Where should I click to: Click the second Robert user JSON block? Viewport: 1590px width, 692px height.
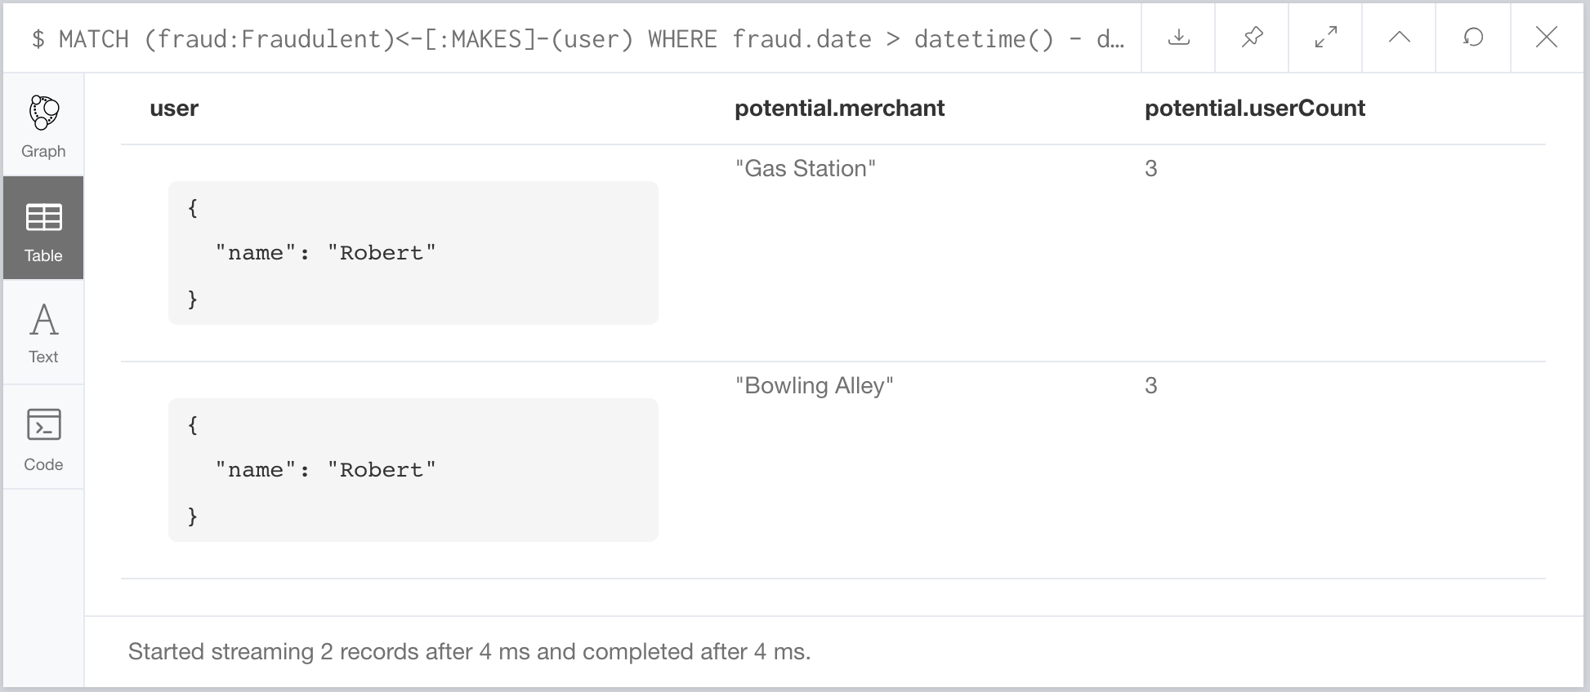pos(413,470)
